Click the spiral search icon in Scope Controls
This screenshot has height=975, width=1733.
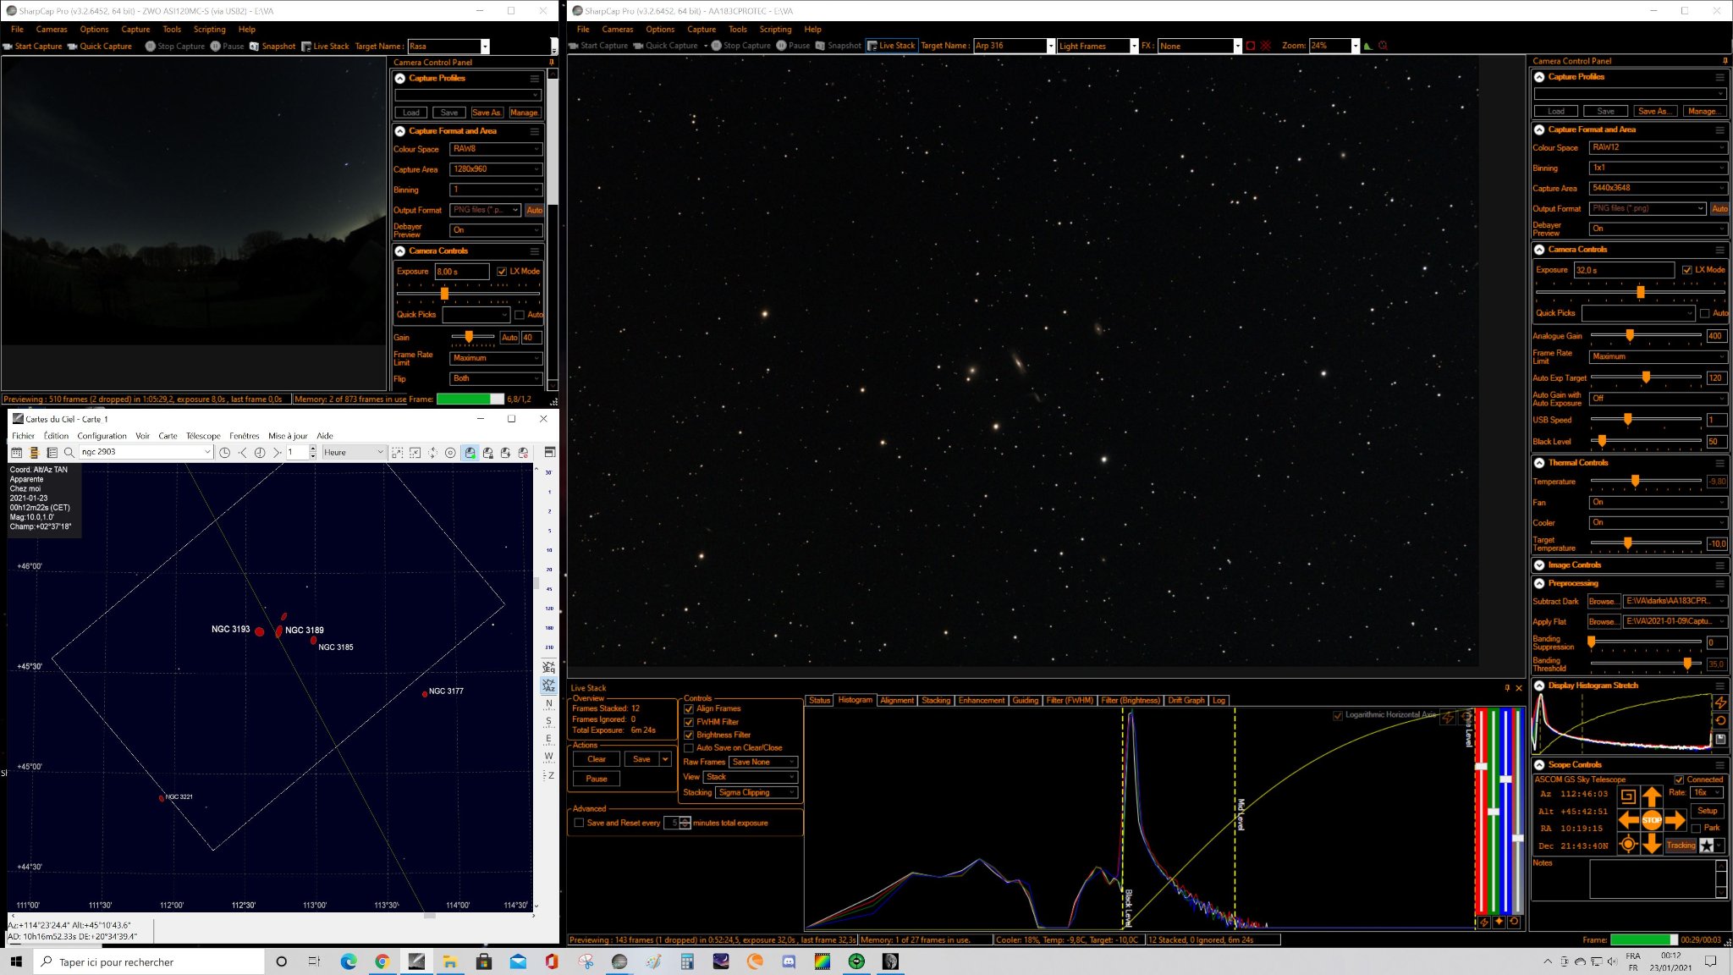[1627, 796]
